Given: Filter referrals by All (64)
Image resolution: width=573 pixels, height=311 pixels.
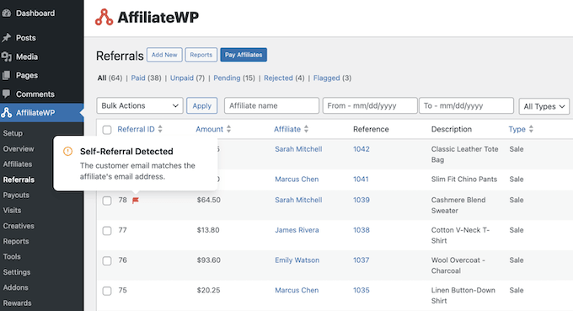Looking at the screenshot, I should pos(110,78).
